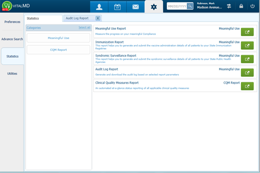
Task: Click the Immunization Report title
Action: click(x=109, y=42)
